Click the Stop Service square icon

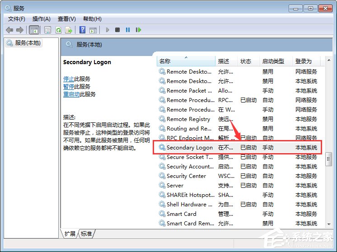tap(117, 30)
